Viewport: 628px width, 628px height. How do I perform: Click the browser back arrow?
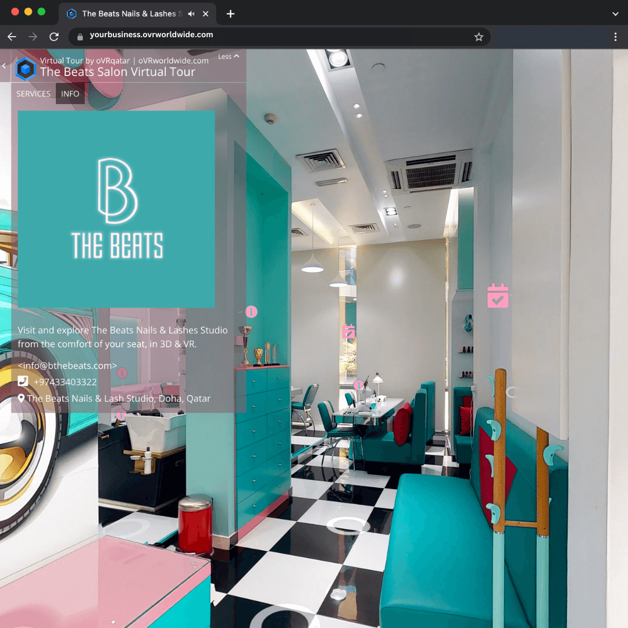(x=12, y=36)
